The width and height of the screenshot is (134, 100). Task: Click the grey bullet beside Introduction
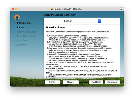pos(15,23)
